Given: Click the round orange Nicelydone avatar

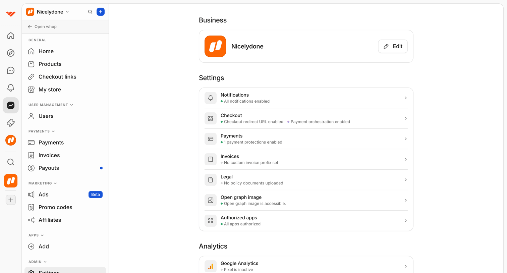Looking at the screenshot, I should [x=11, y=140].
